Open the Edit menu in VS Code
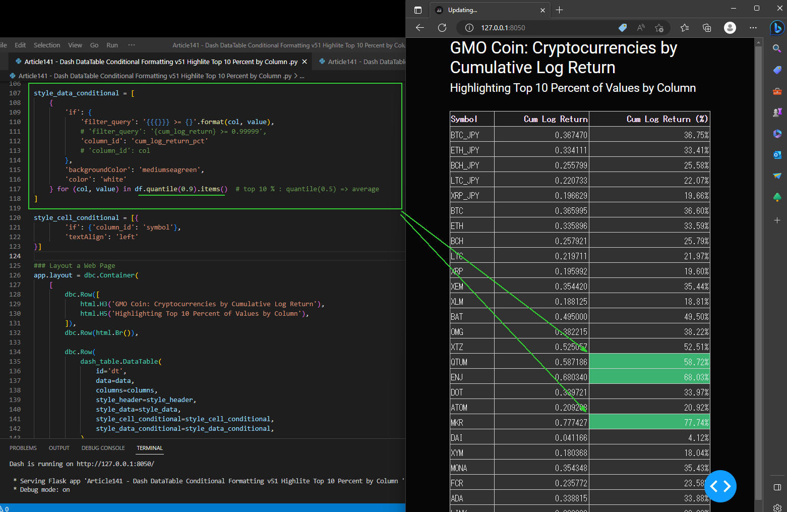 click(20, 45)
